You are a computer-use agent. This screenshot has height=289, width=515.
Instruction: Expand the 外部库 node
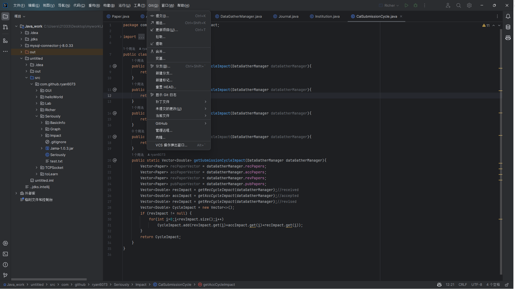[x=16, y=193]
